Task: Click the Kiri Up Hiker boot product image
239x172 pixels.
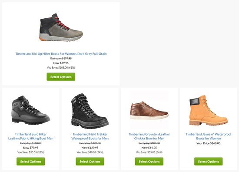Action: point(61,27)
